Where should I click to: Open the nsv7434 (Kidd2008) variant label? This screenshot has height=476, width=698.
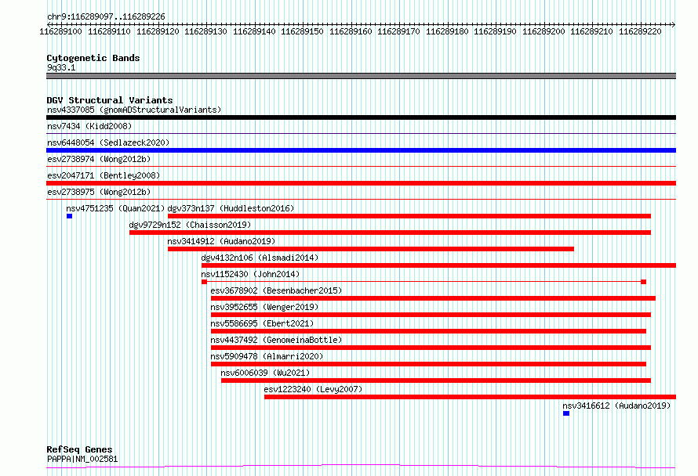tap(89, 126)
